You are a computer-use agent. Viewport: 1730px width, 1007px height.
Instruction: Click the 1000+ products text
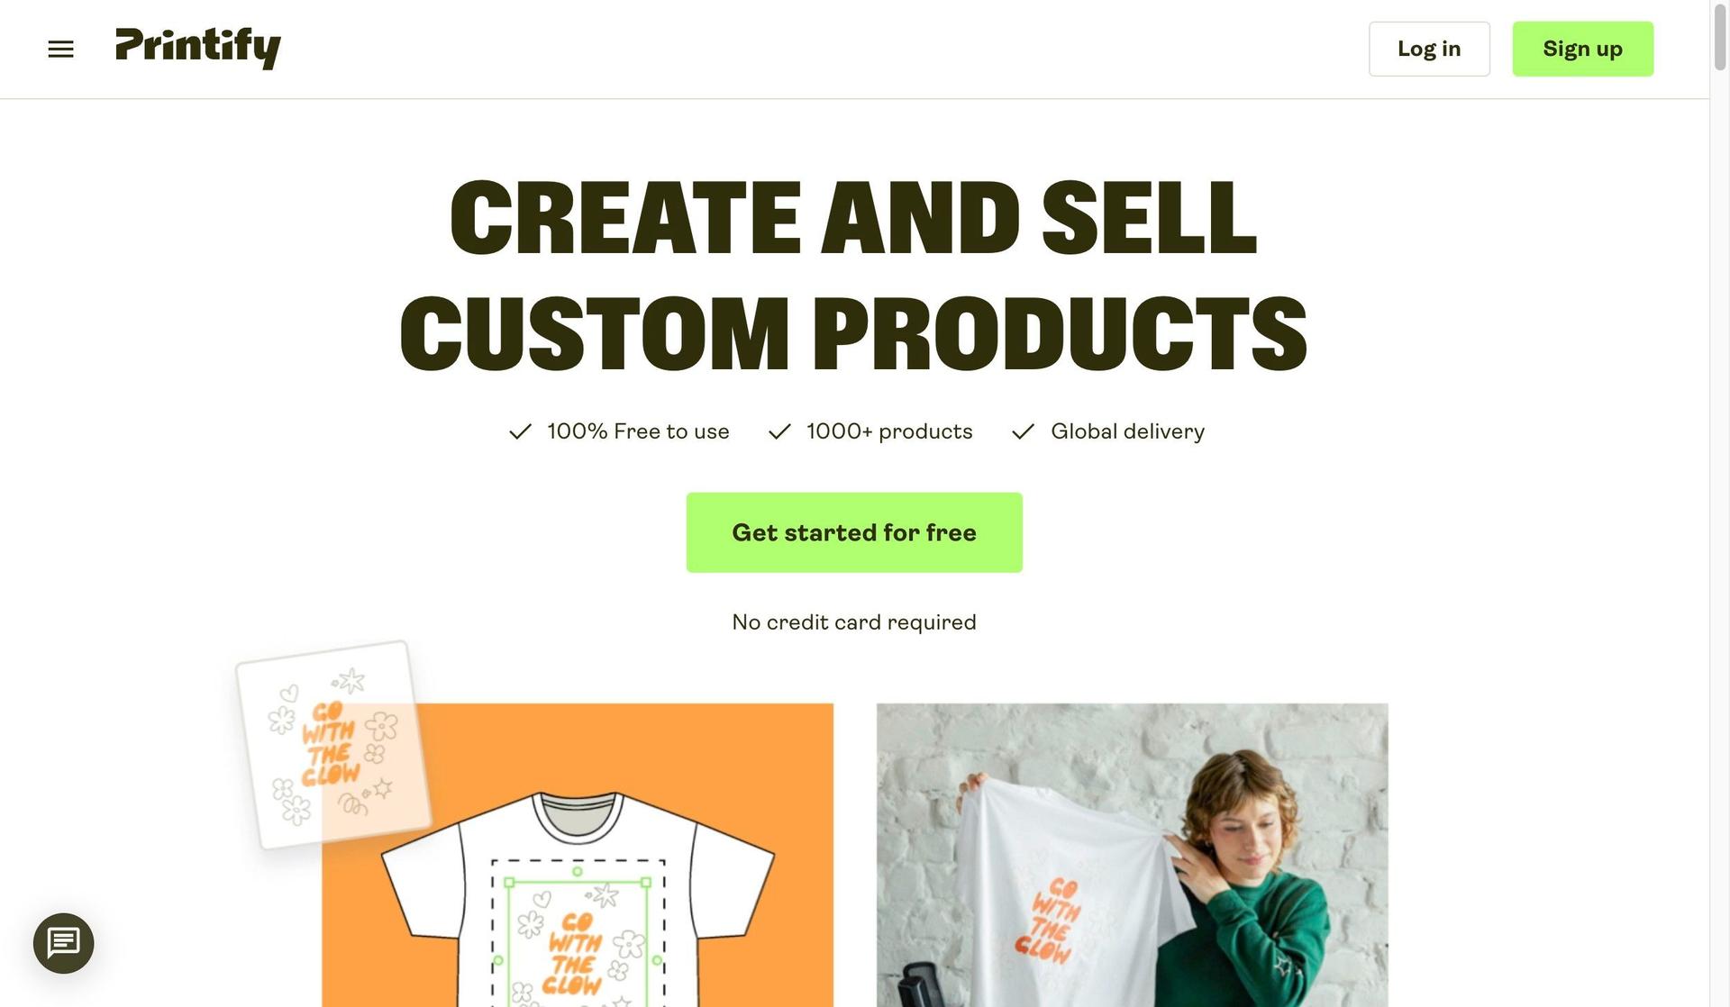(x=889, y=431)
